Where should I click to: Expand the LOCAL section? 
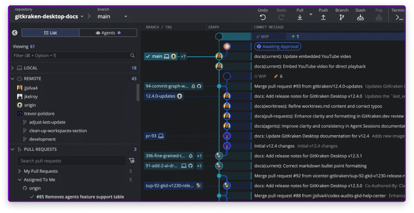pos(12,68)
